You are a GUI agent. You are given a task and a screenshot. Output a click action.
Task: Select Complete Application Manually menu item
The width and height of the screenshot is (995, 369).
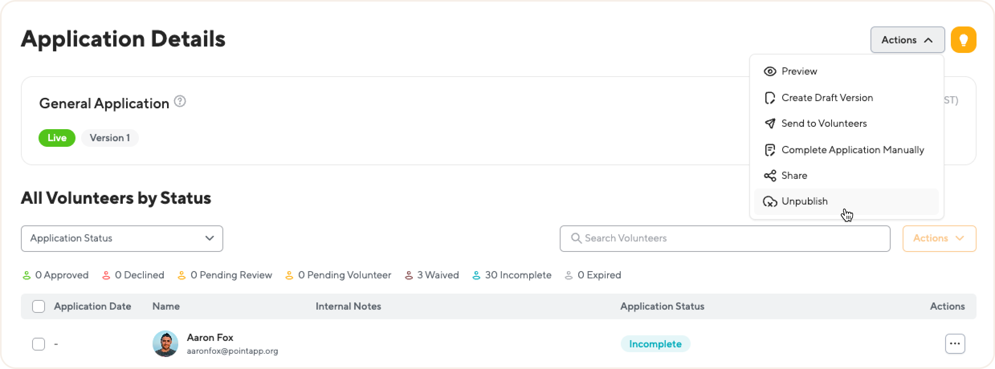pyautogui.click(x=852, y=150)
